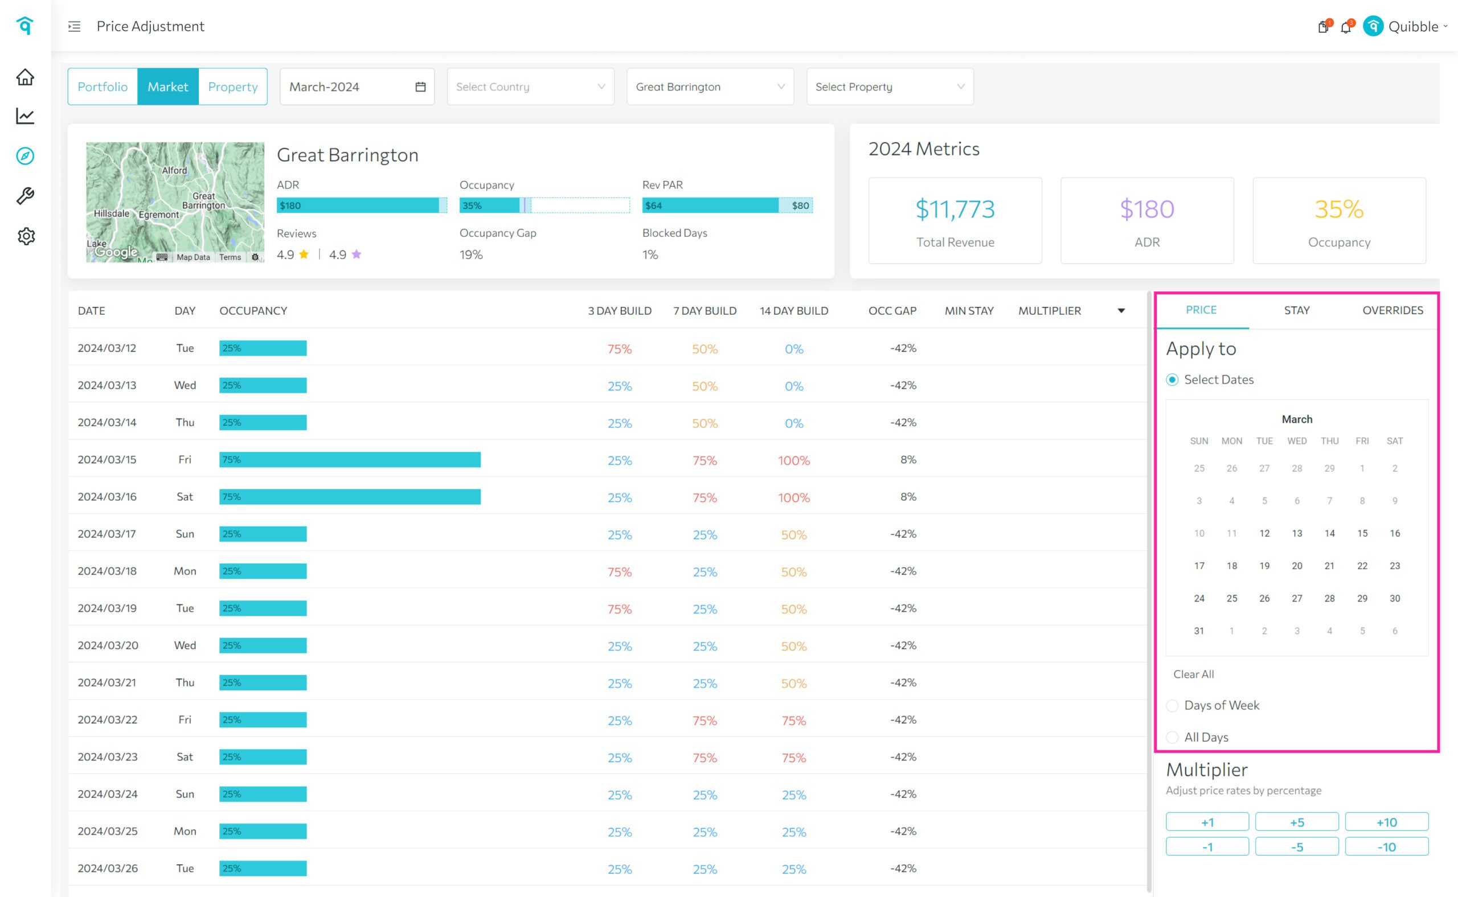Screen dimensions: 1458x897
Task: Click the DATE column header
Action: pyautogui.click(x=92, y=311)
